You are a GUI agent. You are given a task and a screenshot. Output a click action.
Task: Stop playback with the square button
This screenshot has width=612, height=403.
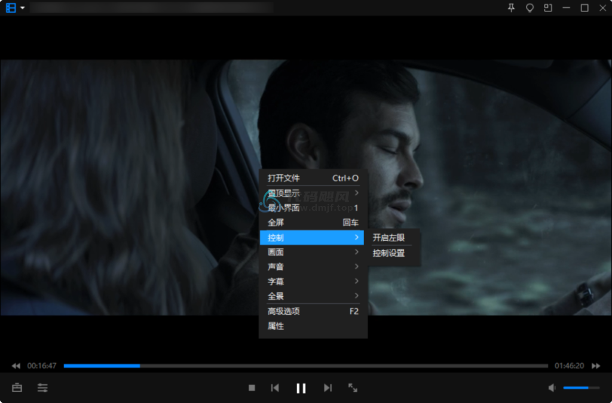pos(252,388)
